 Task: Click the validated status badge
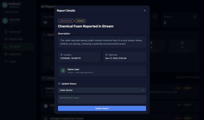pos(80,21)
